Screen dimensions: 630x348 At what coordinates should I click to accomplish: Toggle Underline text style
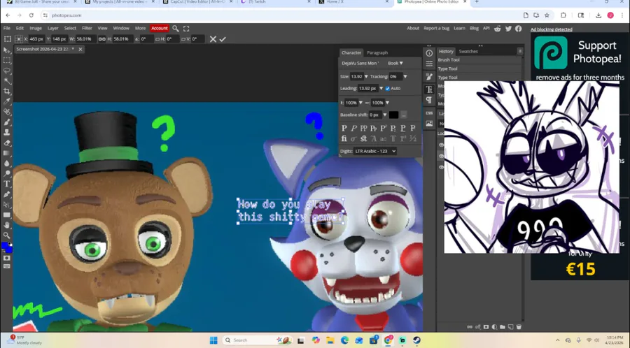403,129
